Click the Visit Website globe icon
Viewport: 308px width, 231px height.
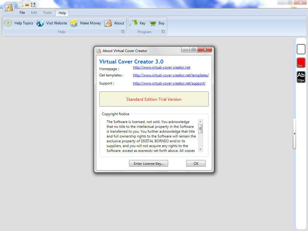40,23
